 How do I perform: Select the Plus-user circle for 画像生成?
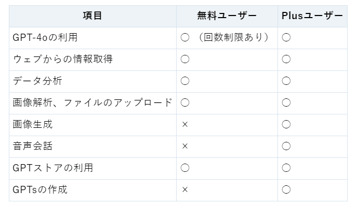coord(286,124)
